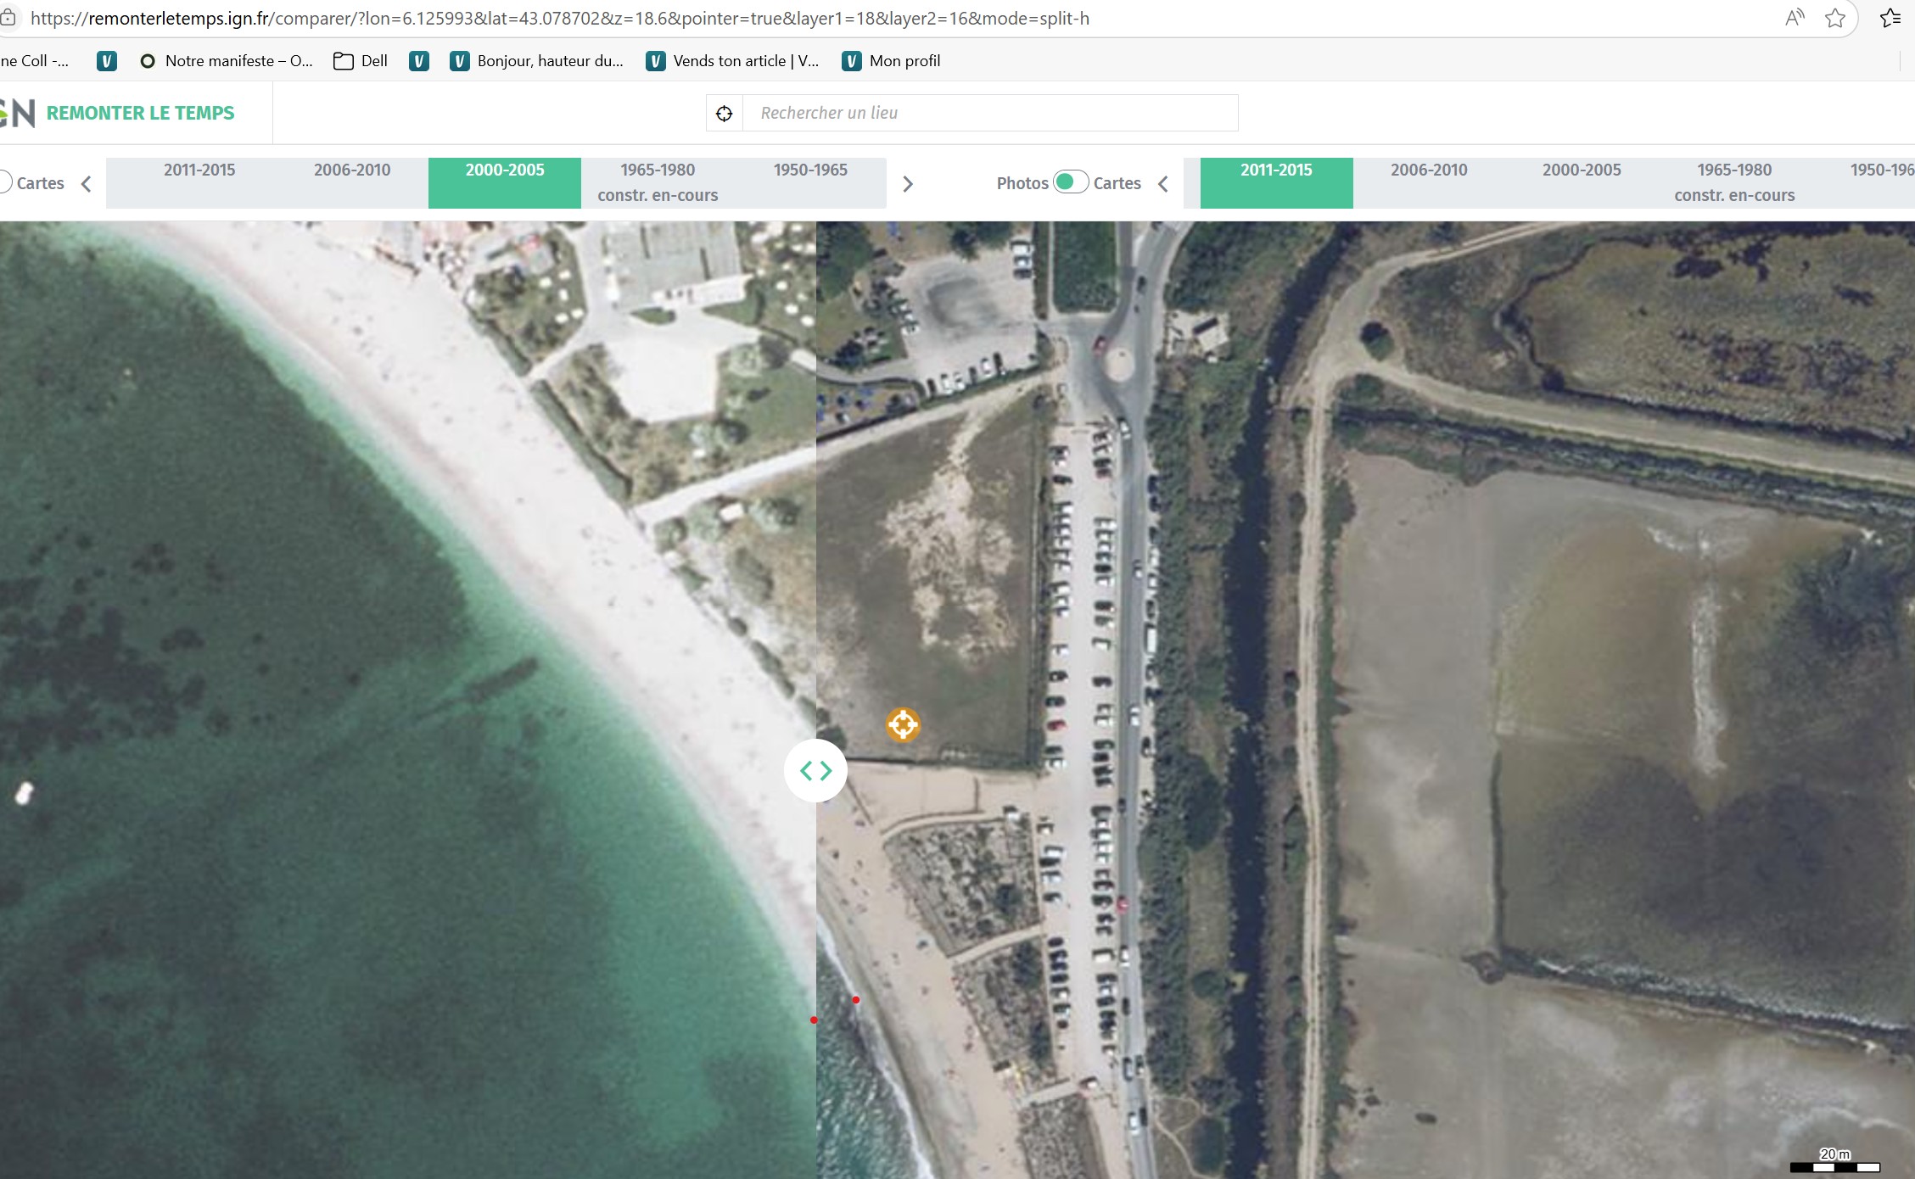This screenshot has width=1915, height=1179.
Task: Click the geolocation crosshair icon beside search
Action: pos(724,113)
